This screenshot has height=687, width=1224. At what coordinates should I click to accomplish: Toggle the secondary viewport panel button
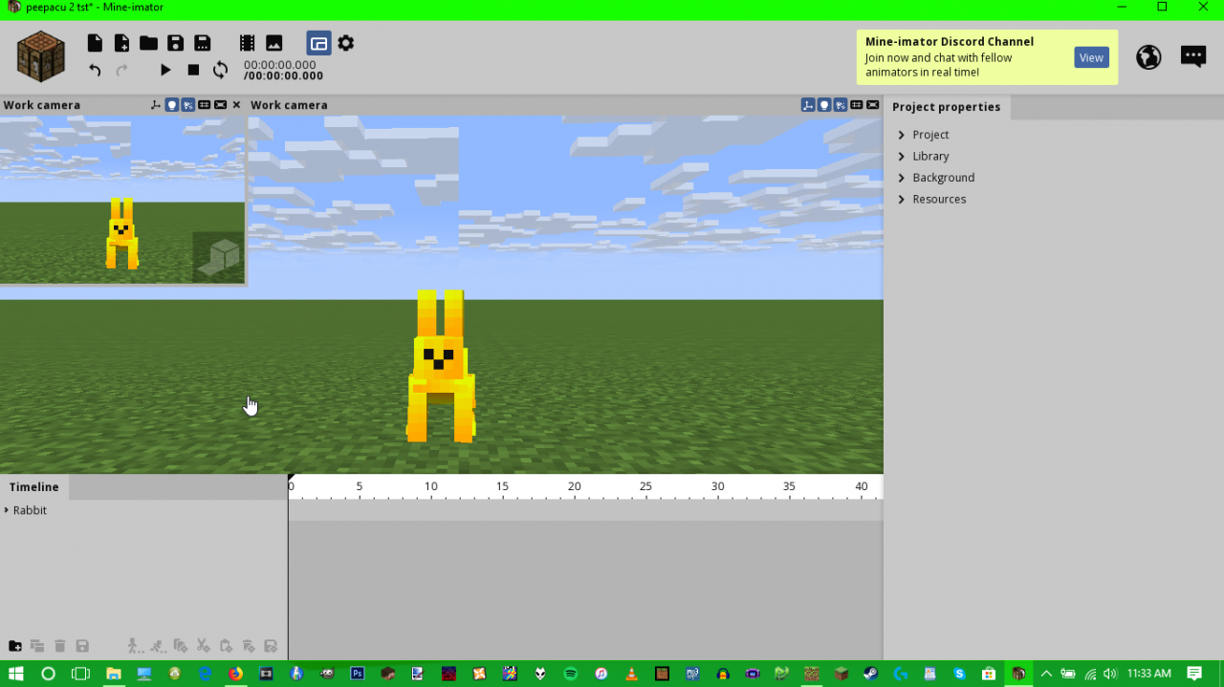point(318,42)
